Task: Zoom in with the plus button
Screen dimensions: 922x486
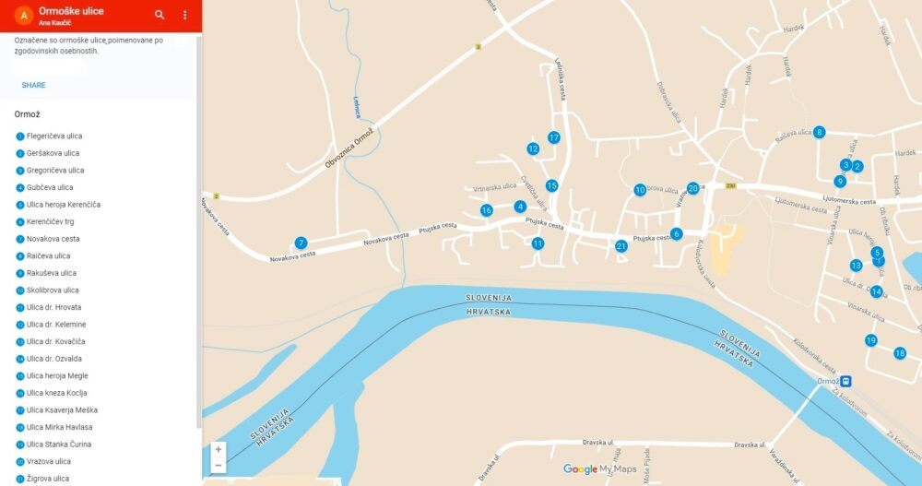Action: (x=219, y=449)
